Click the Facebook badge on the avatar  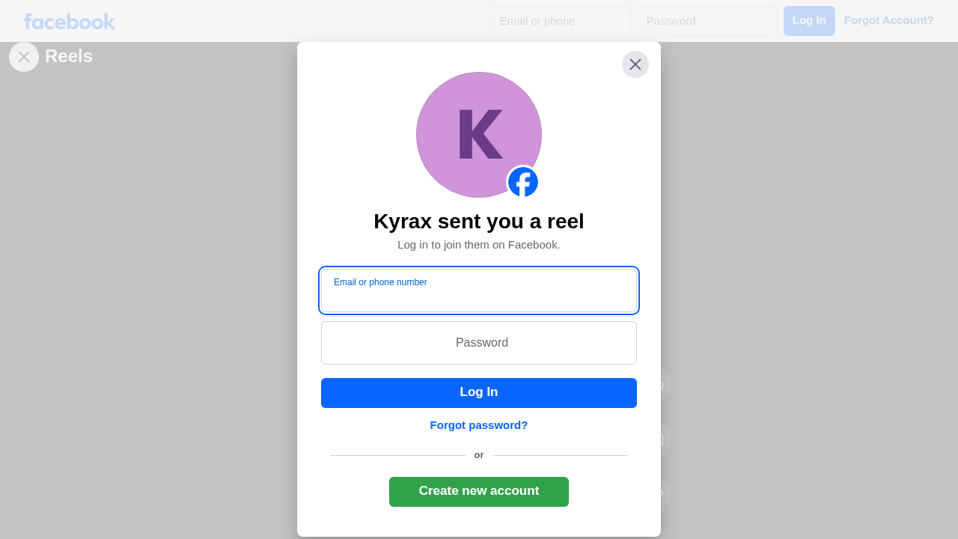523,182
